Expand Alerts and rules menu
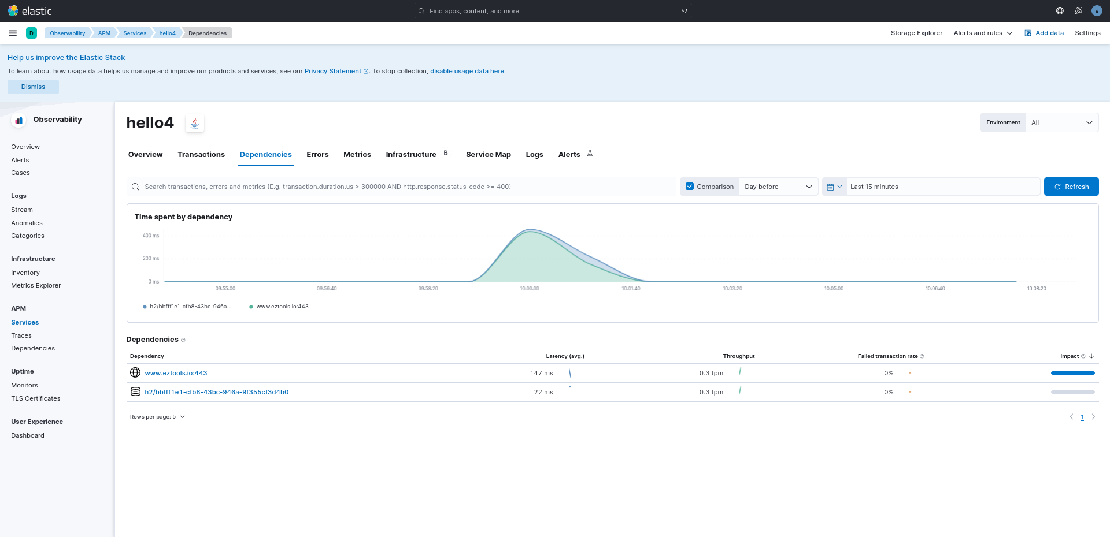The image size is (1110, 537). click(983, 33)
